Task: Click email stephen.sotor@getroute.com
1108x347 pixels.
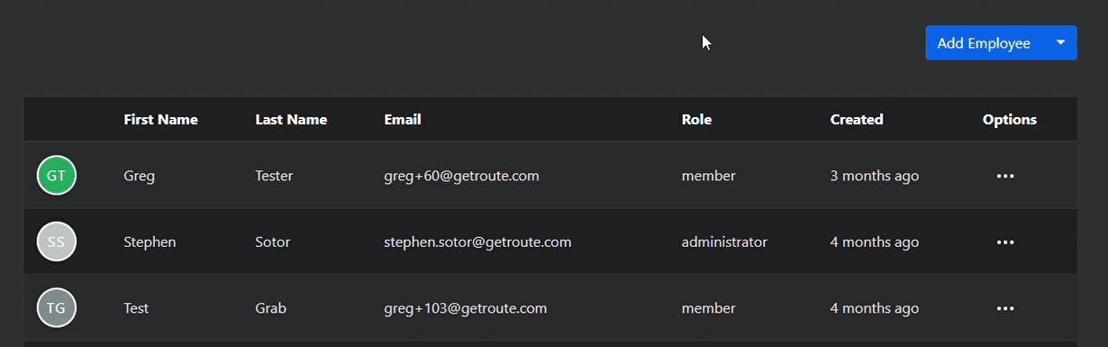Action: coord(477,242)
